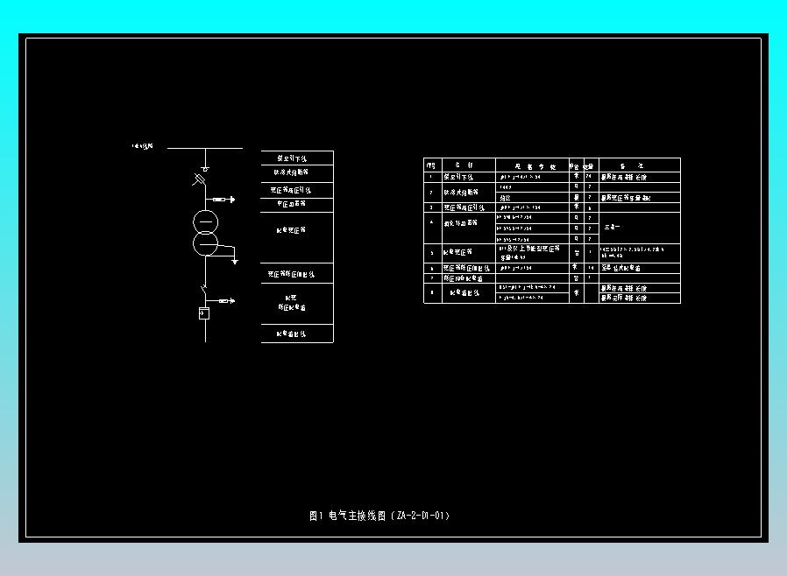The height and width of the screenshot is (576, 787).
Task: Select the surge arrester symbol above the transformer
Action: [223, 200]
